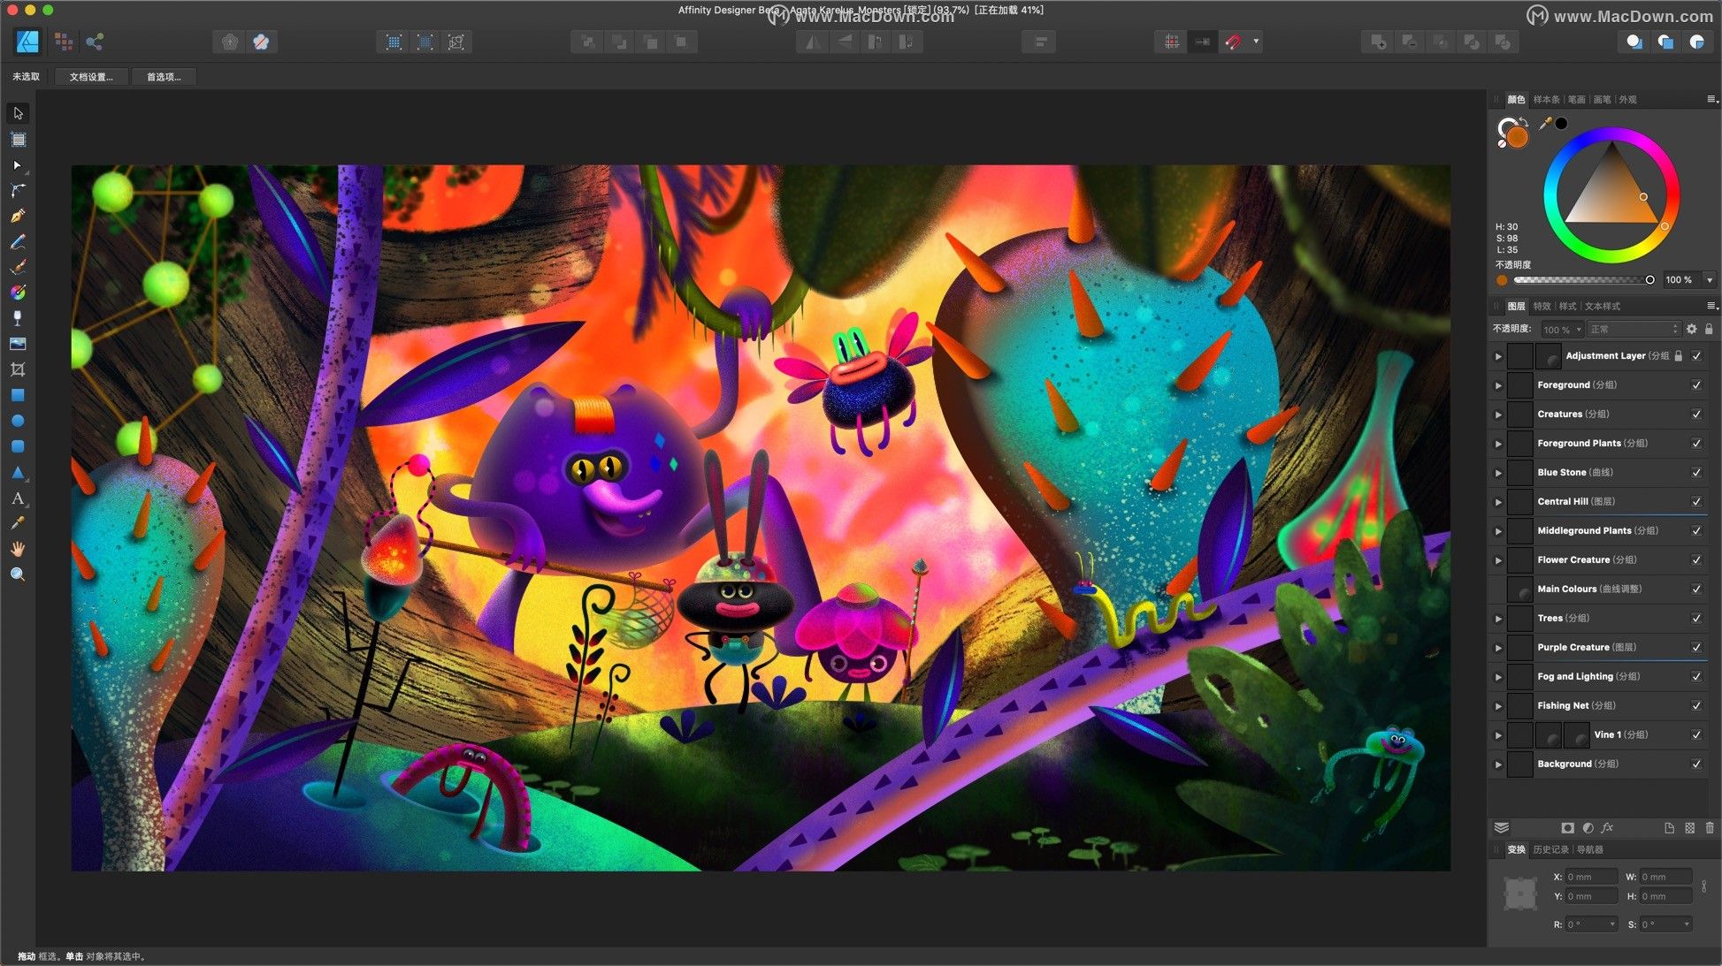Image resolution: width=1722 pixels, height=966 pixels.
Task: Switch to the 样本条 (Swatches) tab
Action: click(x=1546, y=100)
